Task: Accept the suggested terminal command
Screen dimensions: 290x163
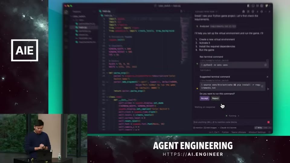Action: tap(205, 98)
